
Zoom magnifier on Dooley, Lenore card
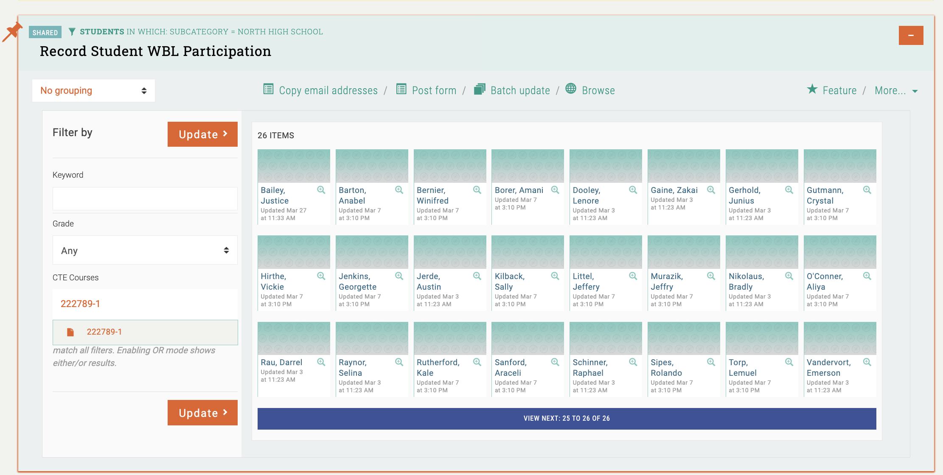(633, 190)
